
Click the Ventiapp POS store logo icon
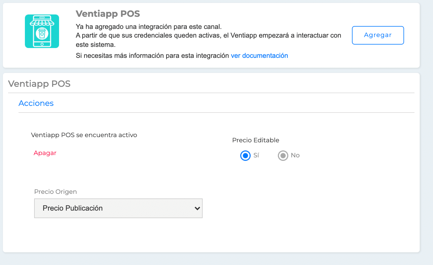[x=42, y=31]
